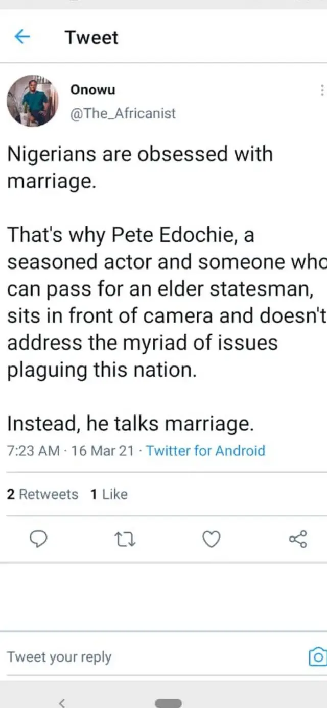Open the reply composer via speech bubble icon
The width and height of the screenshot is (327, 708).
(x=39, y=539)
